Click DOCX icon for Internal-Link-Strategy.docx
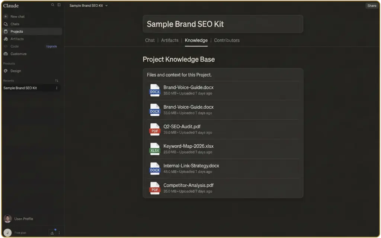 pyautogui.click(x=154, y=168)
